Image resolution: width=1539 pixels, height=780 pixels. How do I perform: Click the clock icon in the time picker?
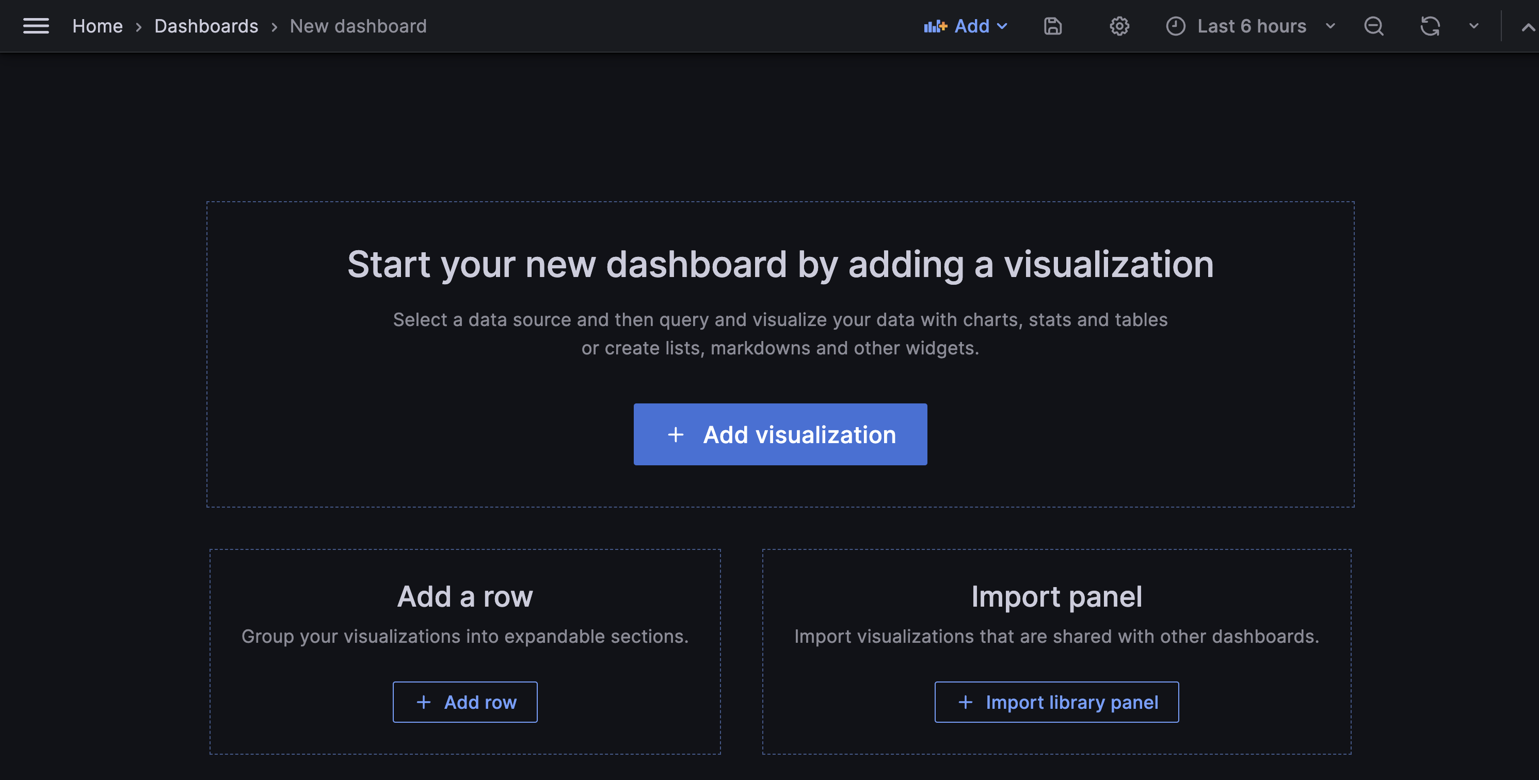click(1175, 26)
